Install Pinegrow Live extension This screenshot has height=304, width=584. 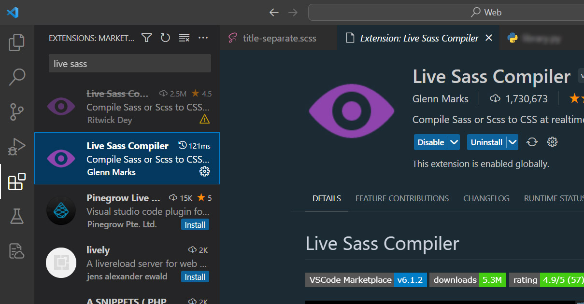pyautogui.click(x=195, y=225)
